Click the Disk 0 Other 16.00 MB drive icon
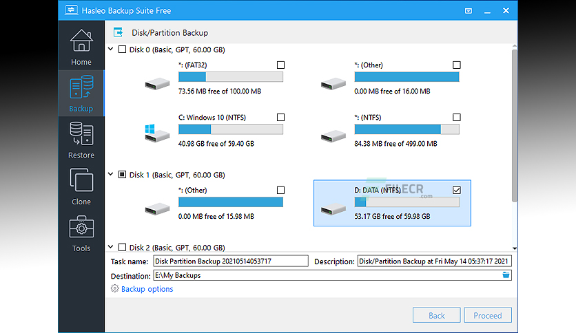The width and height of the screenshot is (576, 333). click(x=333, y=84)
